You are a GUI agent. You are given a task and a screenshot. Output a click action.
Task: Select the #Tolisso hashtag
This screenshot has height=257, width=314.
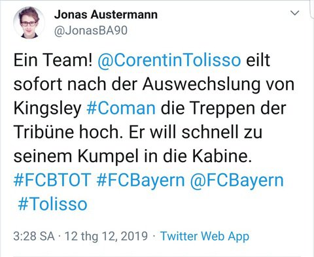52,204
